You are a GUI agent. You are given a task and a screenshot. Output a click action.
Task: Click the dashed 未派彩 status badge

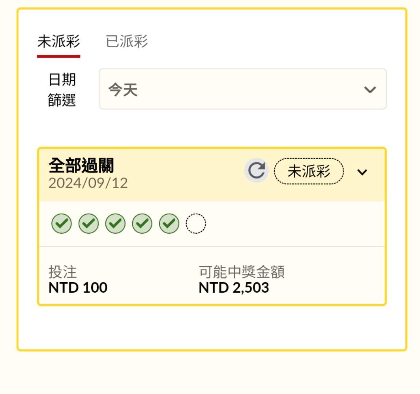309,171
